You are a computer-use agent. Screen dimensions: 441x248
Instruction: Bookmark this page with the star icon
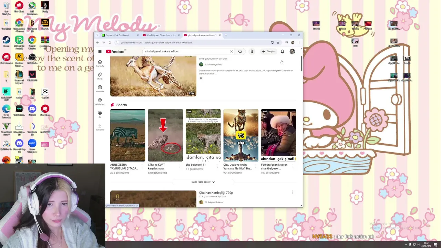(278, 42)
